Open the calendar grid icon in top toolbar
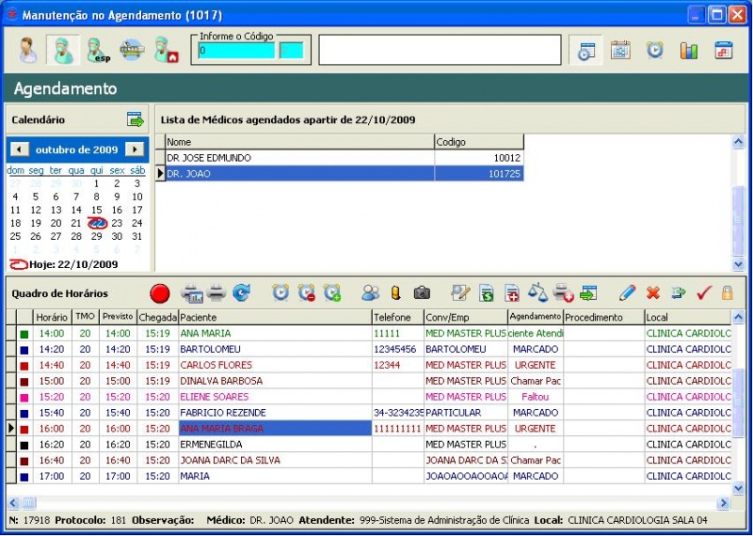The width and height of the screenshot is (753, 536). click(620, 50)
